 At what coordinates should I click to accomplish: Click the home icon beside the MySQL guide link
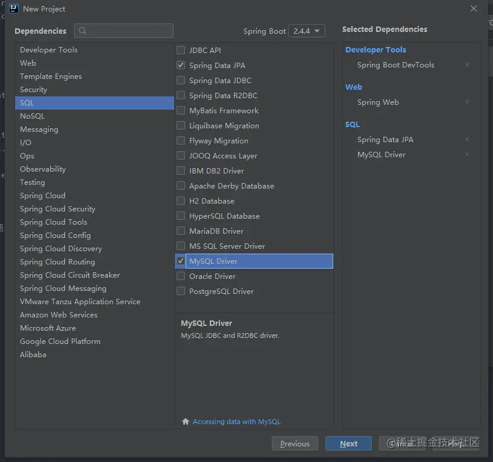click(186, 422)
